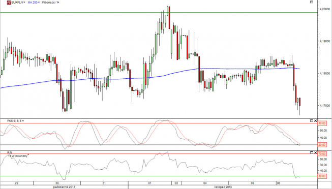332x189 pixels.
Task: Close the RSI indicator panel
Action: 315,152
